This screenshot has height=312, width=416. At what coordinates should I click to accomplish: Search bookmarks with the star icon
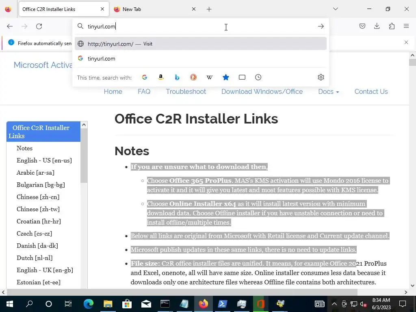226,77
